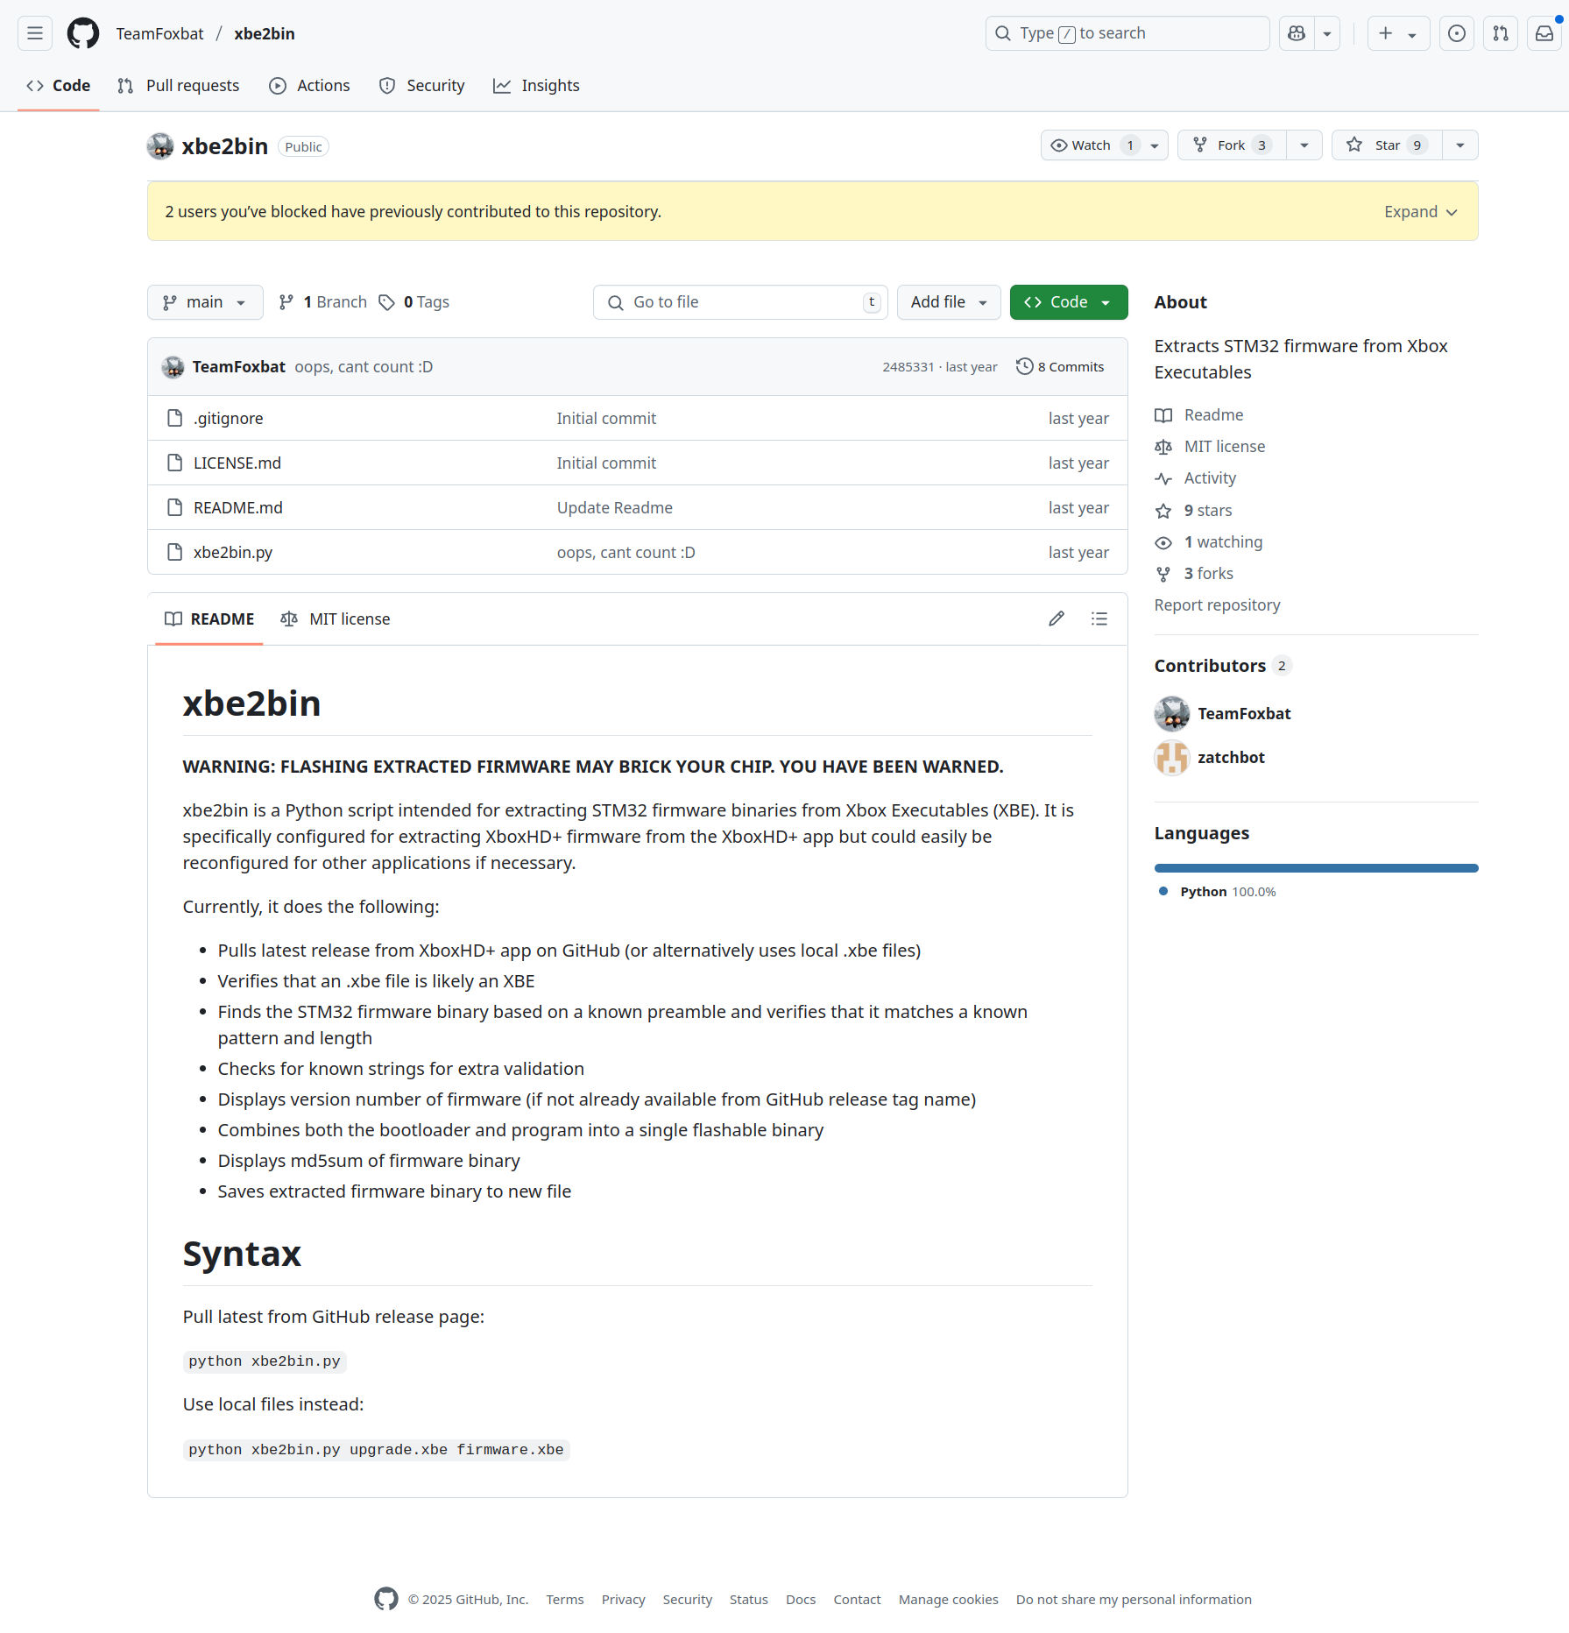Click the book icon next to Readme
1569x1633 pixels.
coord(1163,415)
